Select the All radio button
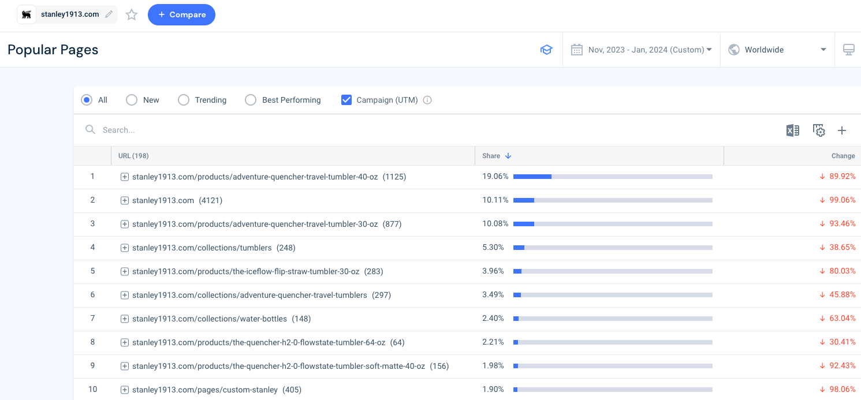Image resolution: width=861 pixels, height=400 pixels. (87, 100)
